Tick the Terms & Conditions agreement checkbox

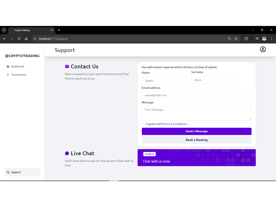(143, 124)
